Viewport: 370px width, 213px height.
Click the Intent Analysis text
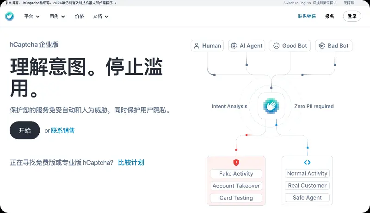click(229, 106)
